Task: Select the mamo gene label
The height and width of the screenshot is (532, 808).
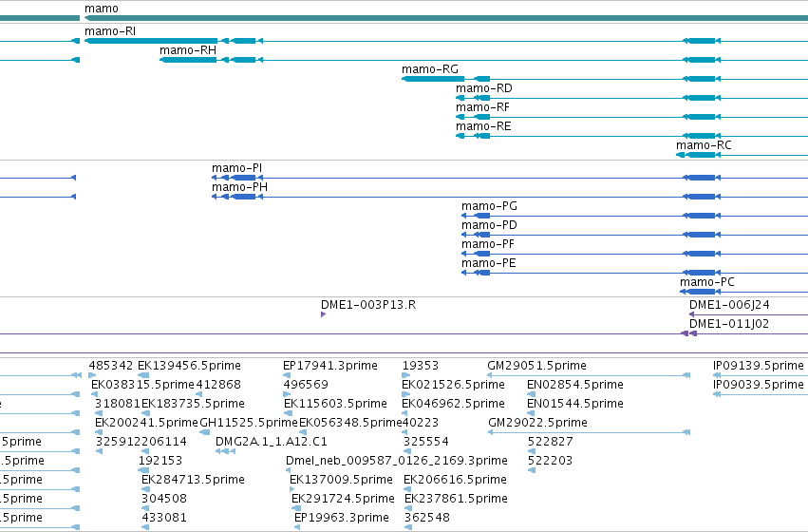Action: click(101, 9)
